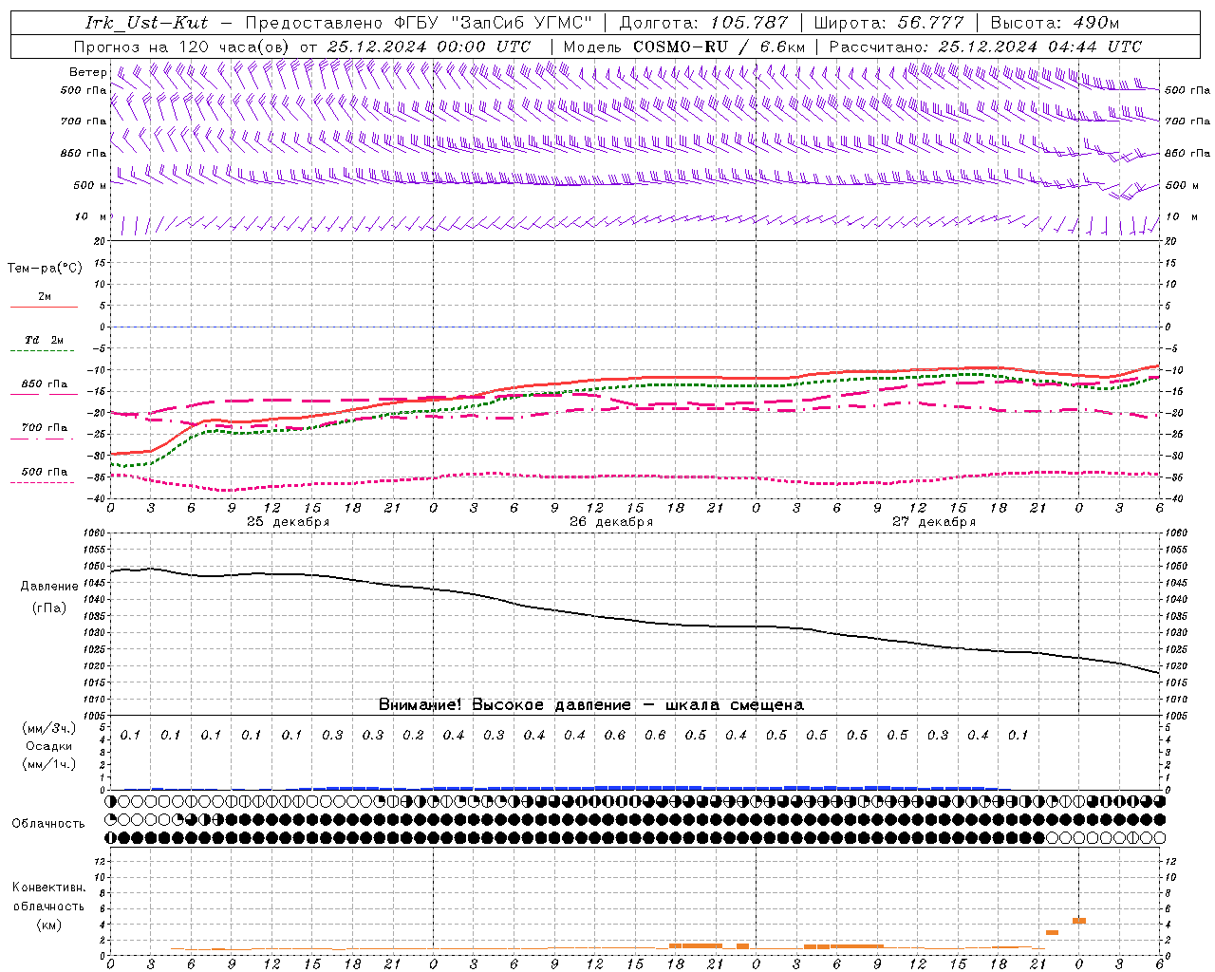Click the 26 декабря date label
Screen dimensions: 1215x972
[611, 522]
